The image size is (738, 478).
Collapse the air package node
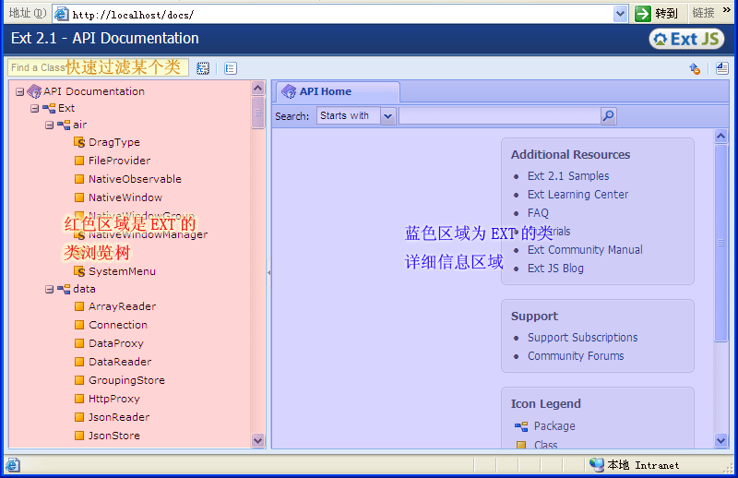pyautogui.click(x=50, y=125)
